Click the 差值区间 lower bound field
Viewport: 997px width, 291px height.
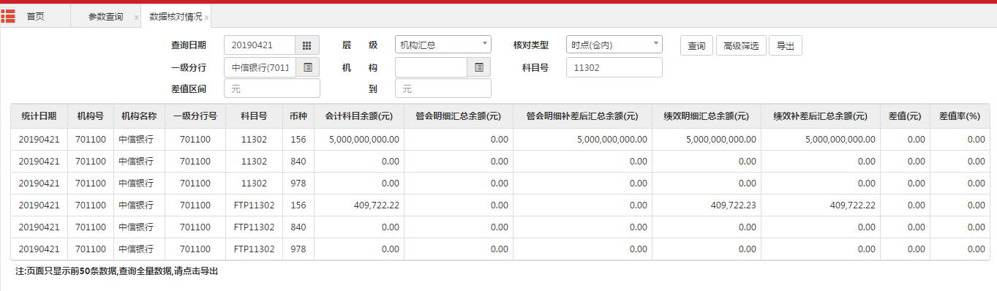(272, 88)
